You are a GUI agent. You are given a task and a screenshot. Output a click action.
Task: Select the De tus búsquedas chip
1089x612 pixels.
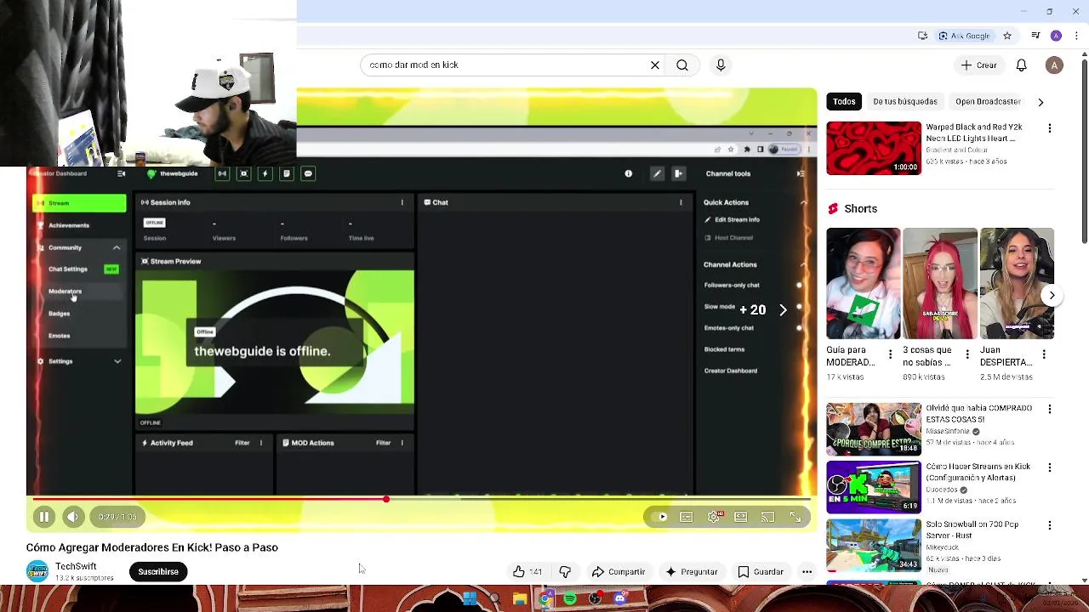coord(905,101)
